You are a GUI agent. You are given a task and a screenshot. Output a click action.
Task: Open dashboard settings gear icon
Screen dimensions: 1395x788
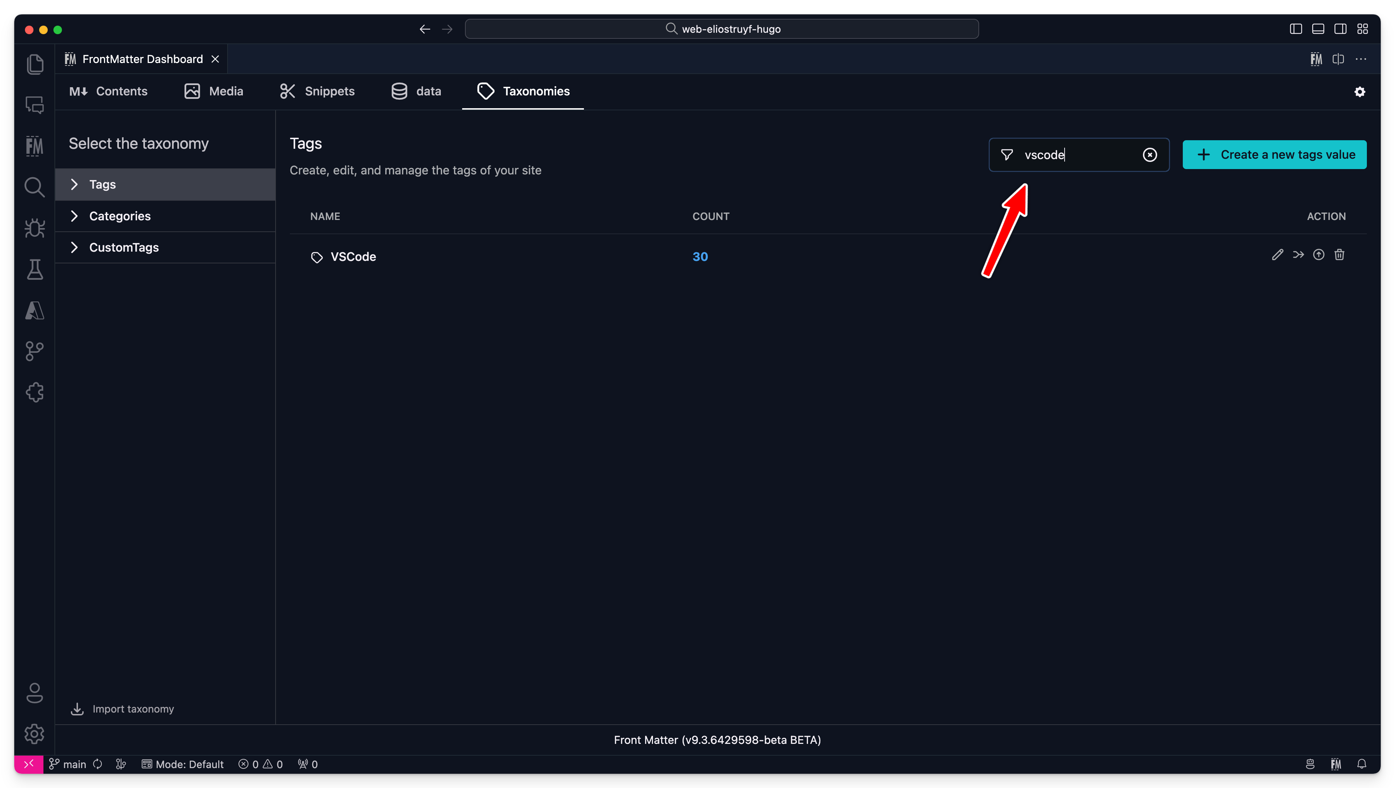tap(1359, 91)
